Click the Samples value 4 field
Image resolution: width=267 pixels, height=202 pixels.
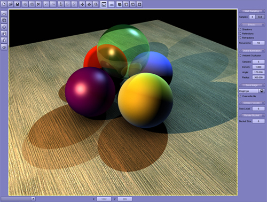click(252, 17)
